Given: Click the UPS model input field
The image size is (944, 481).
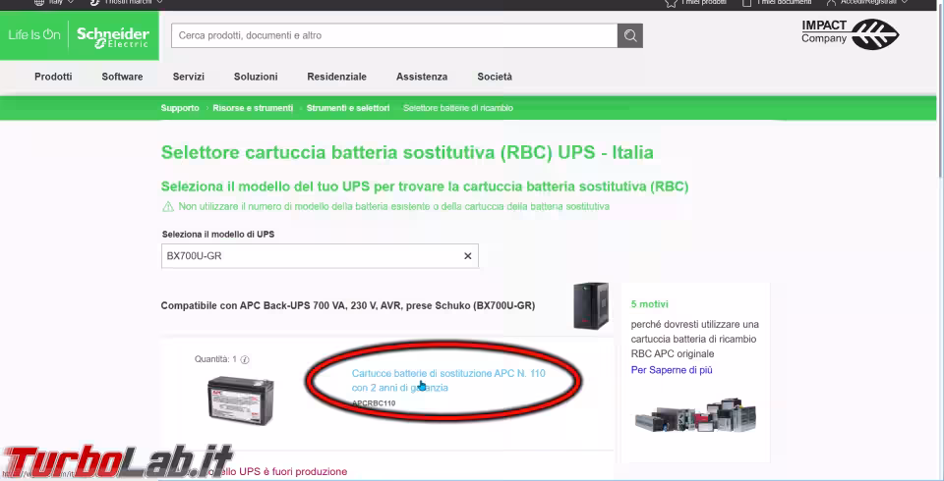Looking at the screenshot, I should pyautogui.click(x=310, y=256).
